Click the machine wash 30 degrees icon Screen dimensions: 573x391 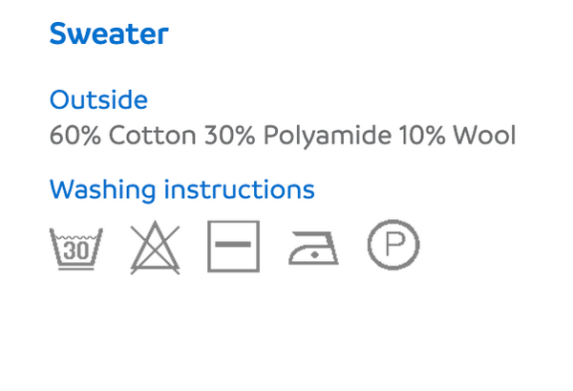coord(76,249)
